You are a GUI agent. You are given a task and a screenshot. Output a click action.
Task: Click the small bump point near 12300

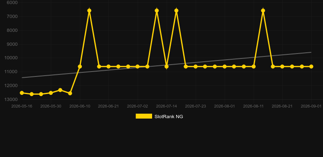pos(61,90)
